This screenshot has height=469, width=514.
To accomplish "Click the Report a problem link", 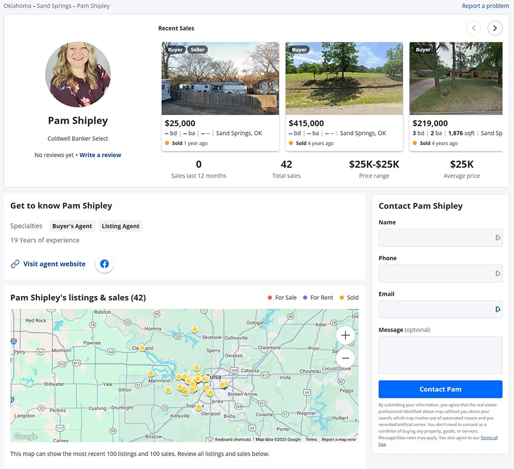I will 485,6.
